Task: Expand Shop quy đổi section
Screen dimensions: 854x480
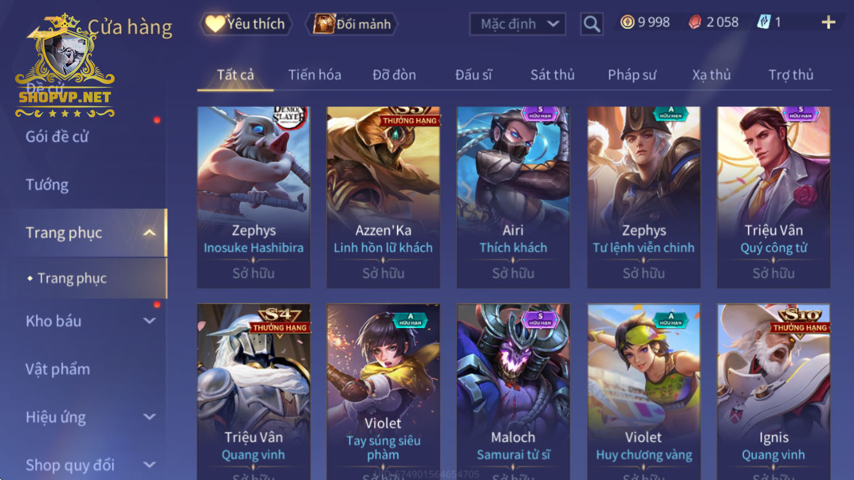Action: coord(149,465)
